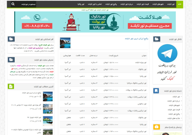Click the green Buddha-in-hand logo in banner
Viewport: 192px width, 135px height.
114,22
